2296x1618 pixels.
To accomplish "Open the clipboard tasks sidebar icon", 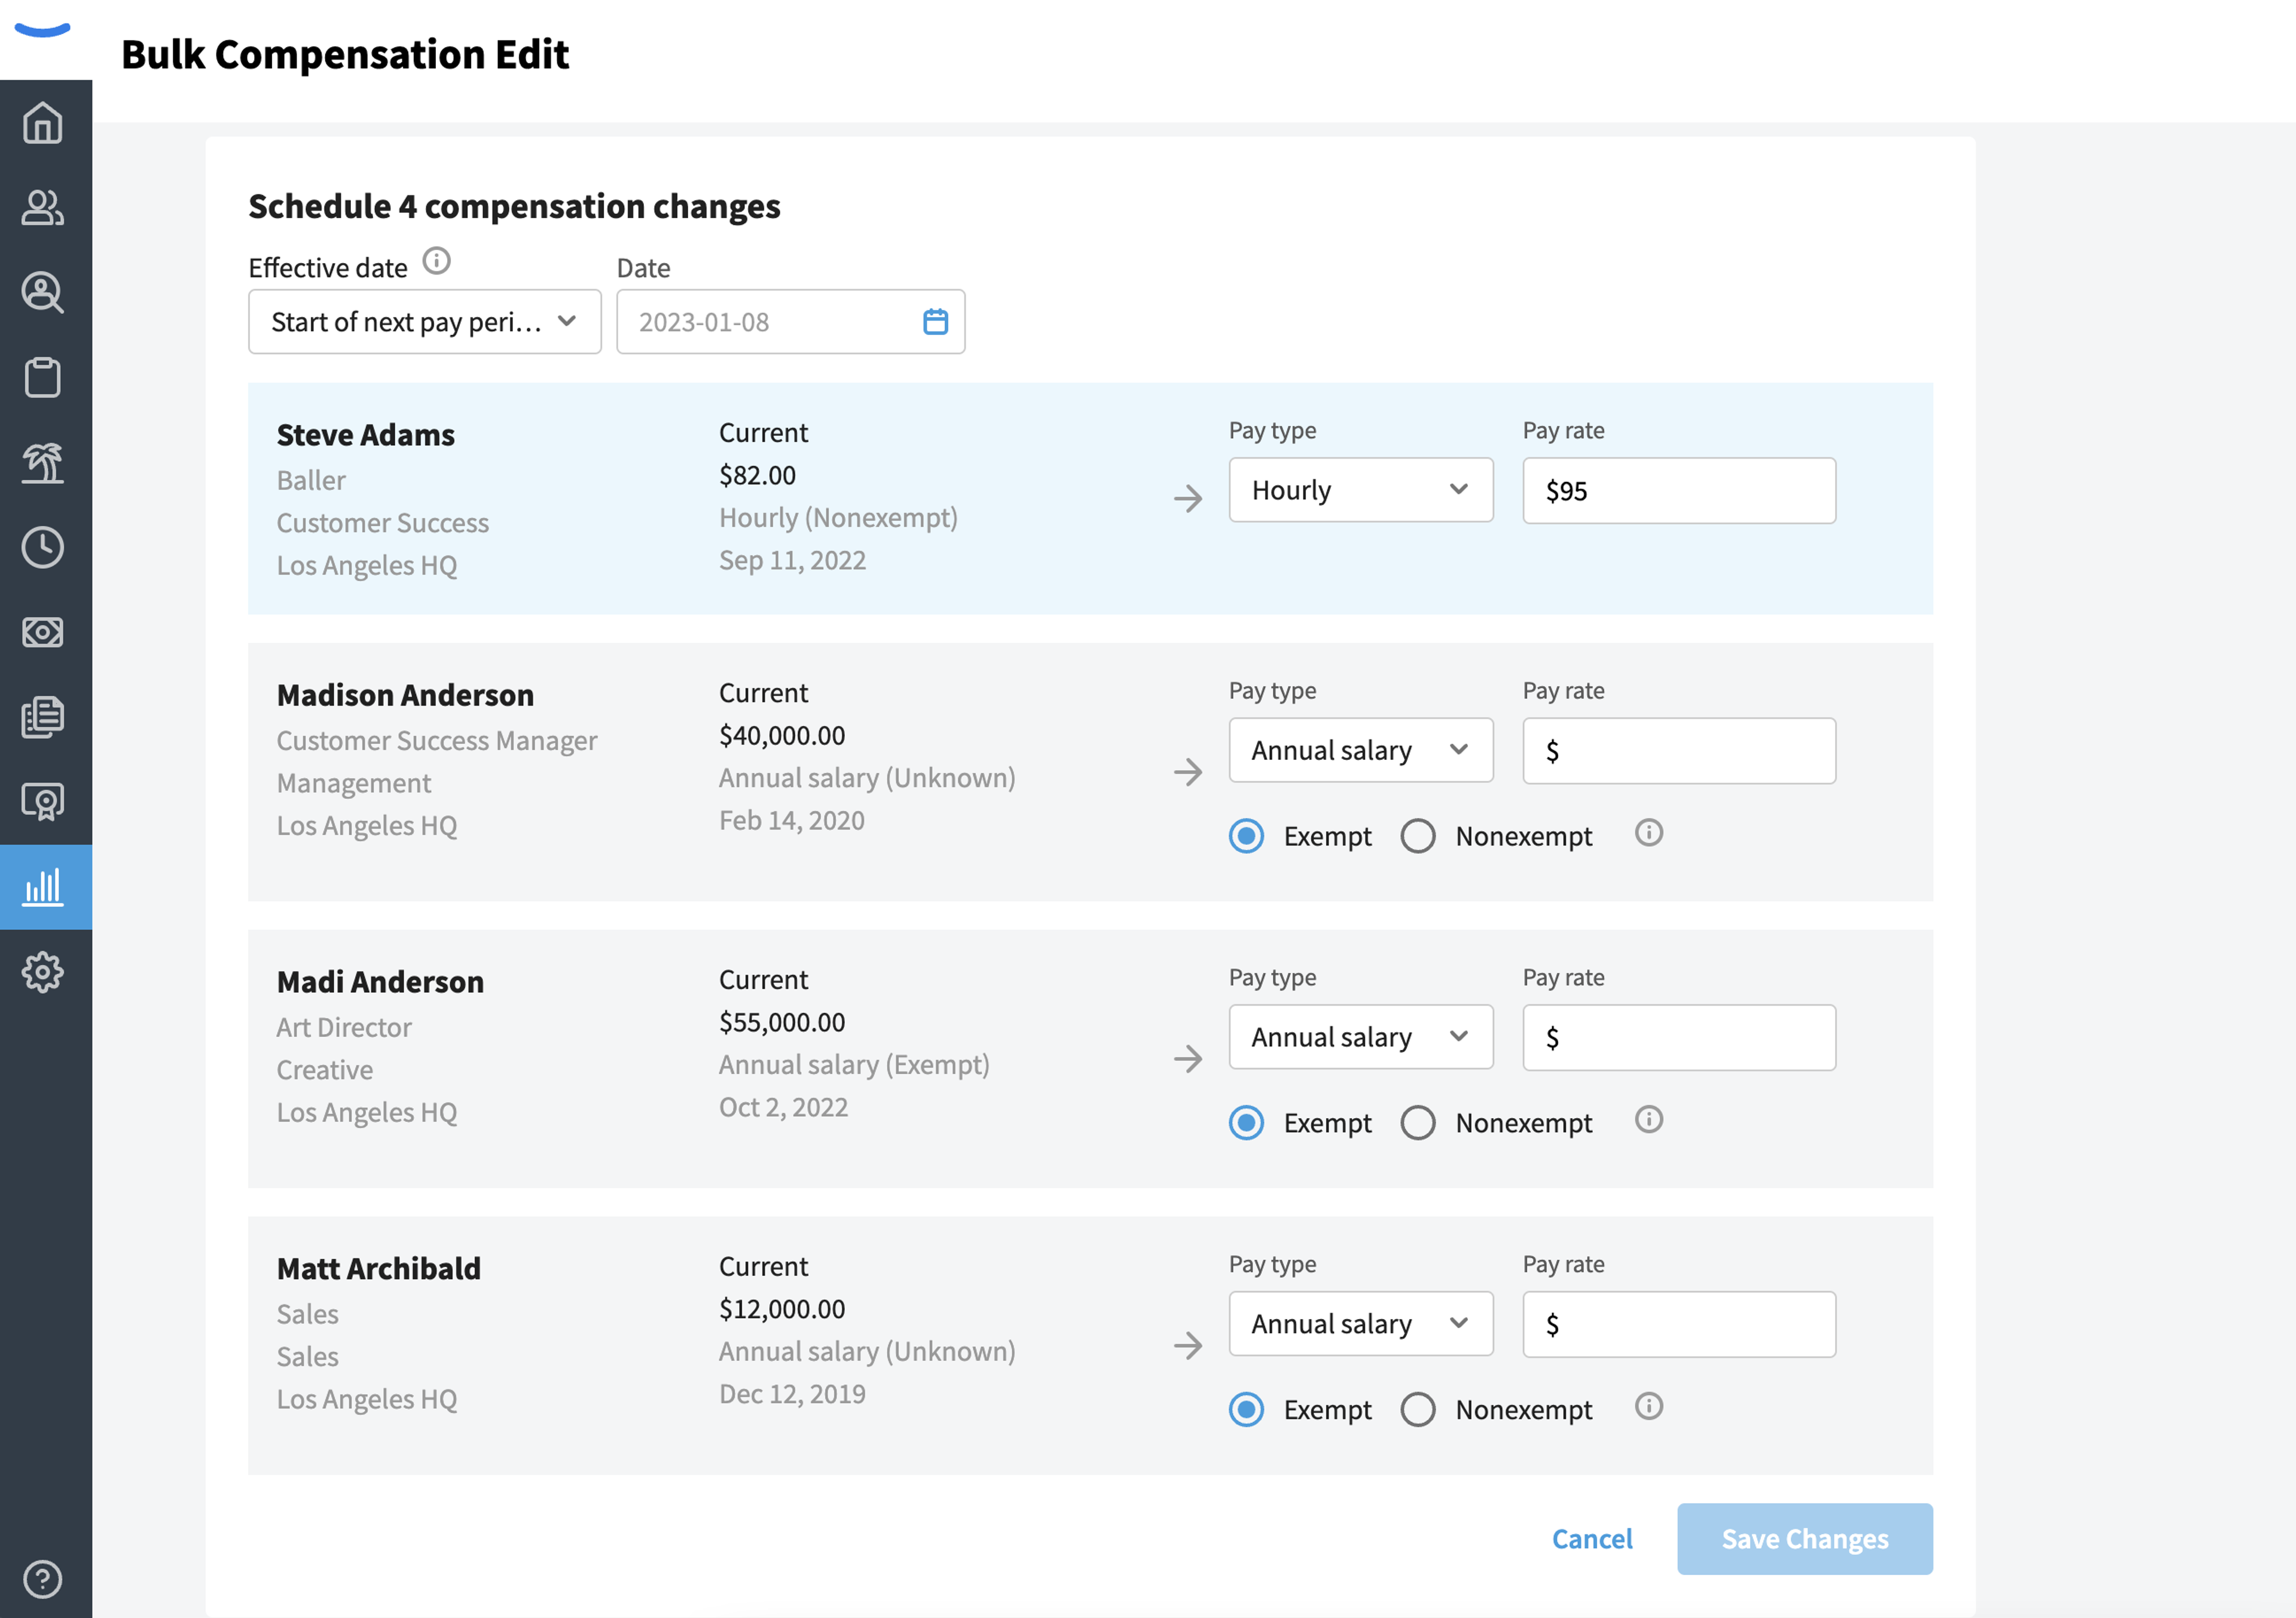I will [43, 378].
